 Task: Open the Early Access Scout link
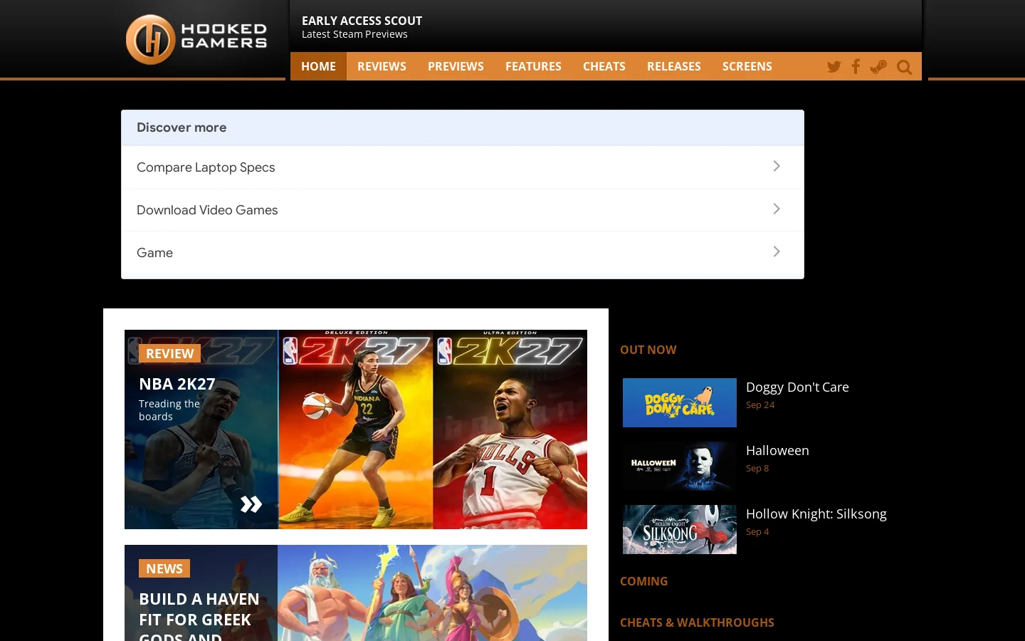coord(362,21)
